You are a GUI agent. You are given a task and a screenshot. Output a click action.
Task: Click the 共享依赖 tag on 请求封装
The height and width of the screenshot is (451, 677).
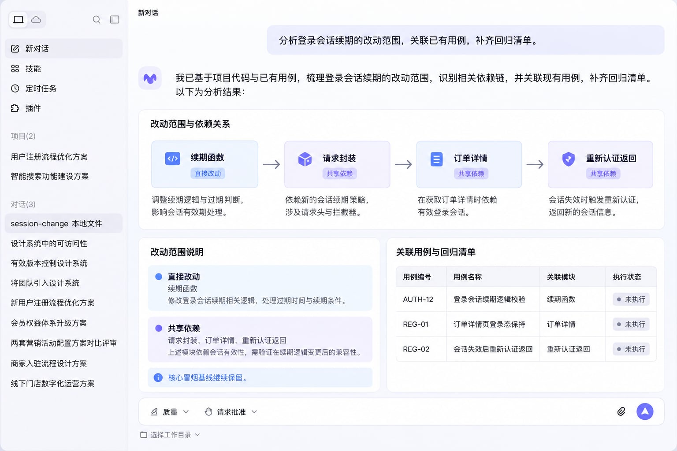[339, 174]
